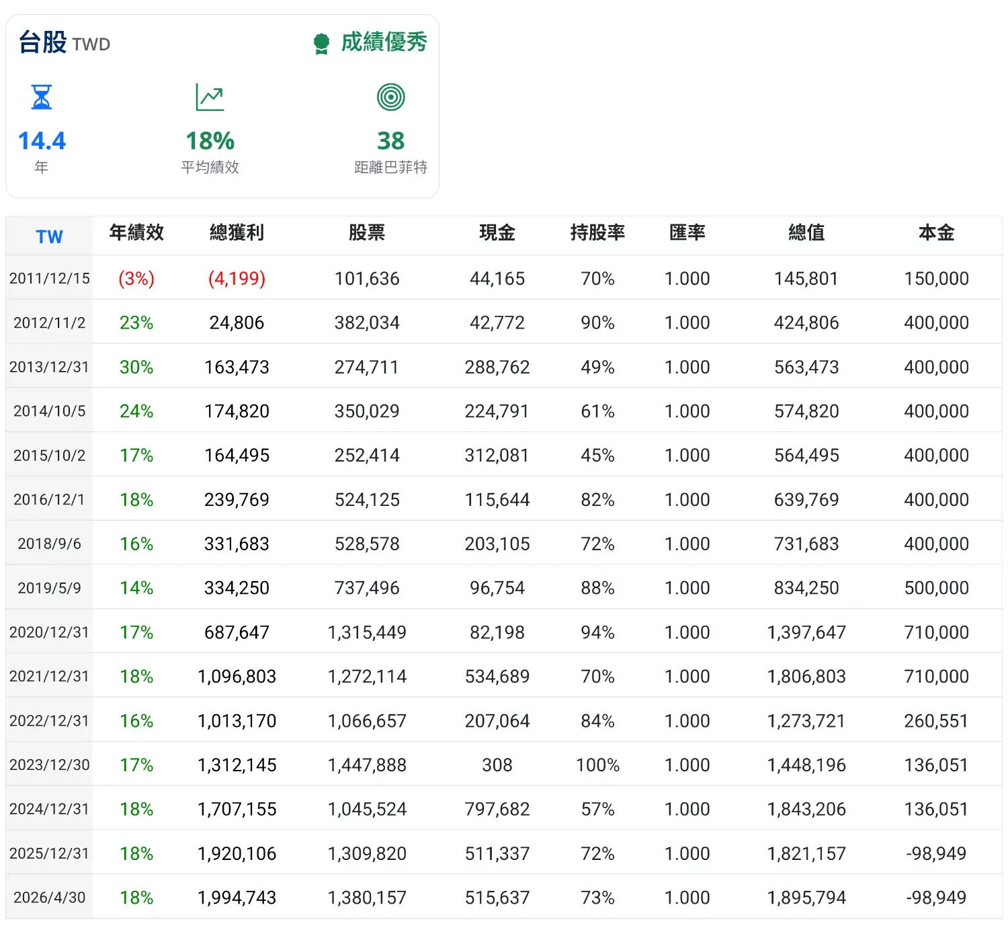
Task: Sort by 年績效 column header
Action: 136,232
